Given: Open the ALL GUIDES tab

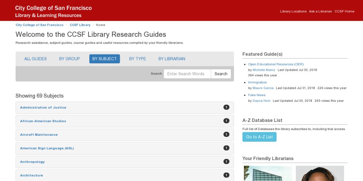Looking at the screenshot, I should [x=35, y=59].
